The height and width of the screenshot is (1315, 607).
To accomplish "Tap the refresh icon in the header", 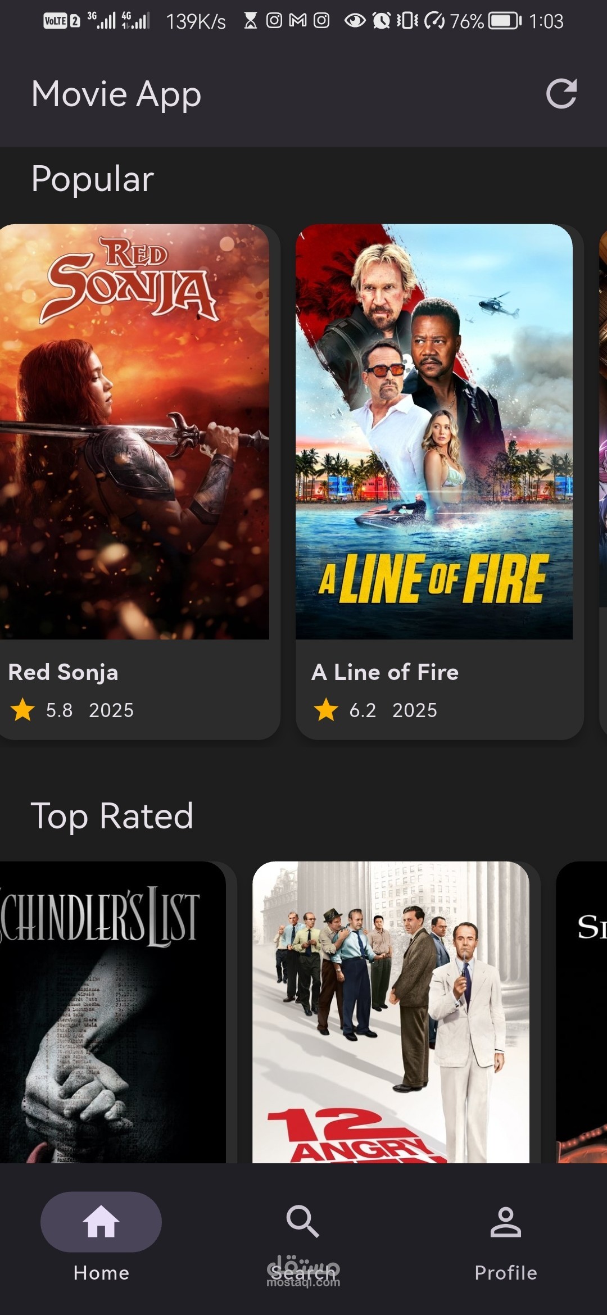I will click(561, 93).
